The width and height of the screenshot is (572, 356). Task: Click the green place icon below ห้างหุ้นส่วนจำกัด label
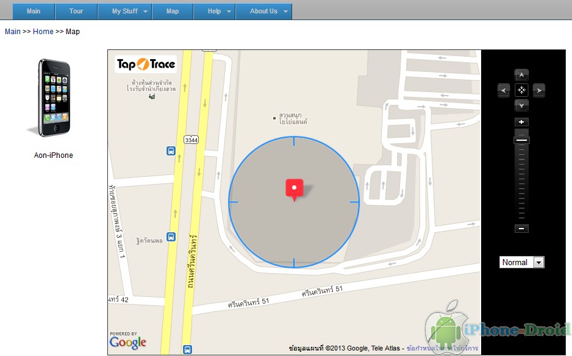[x=152, y=97]
